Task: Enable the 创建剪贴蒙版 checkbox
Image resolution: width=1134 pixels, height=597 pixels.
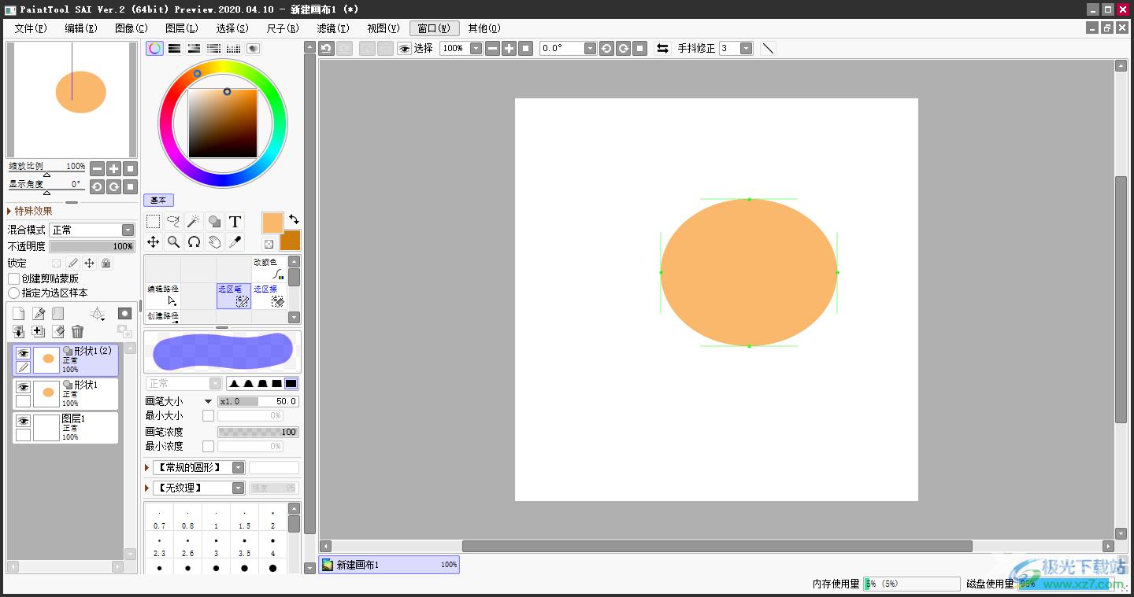Action: point(14,278)
